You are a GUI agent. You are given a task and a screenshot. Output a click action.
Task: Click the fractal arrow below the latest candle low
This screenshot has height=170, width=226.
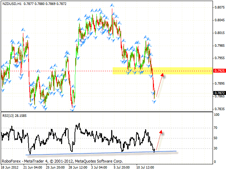tap(154, 102)
